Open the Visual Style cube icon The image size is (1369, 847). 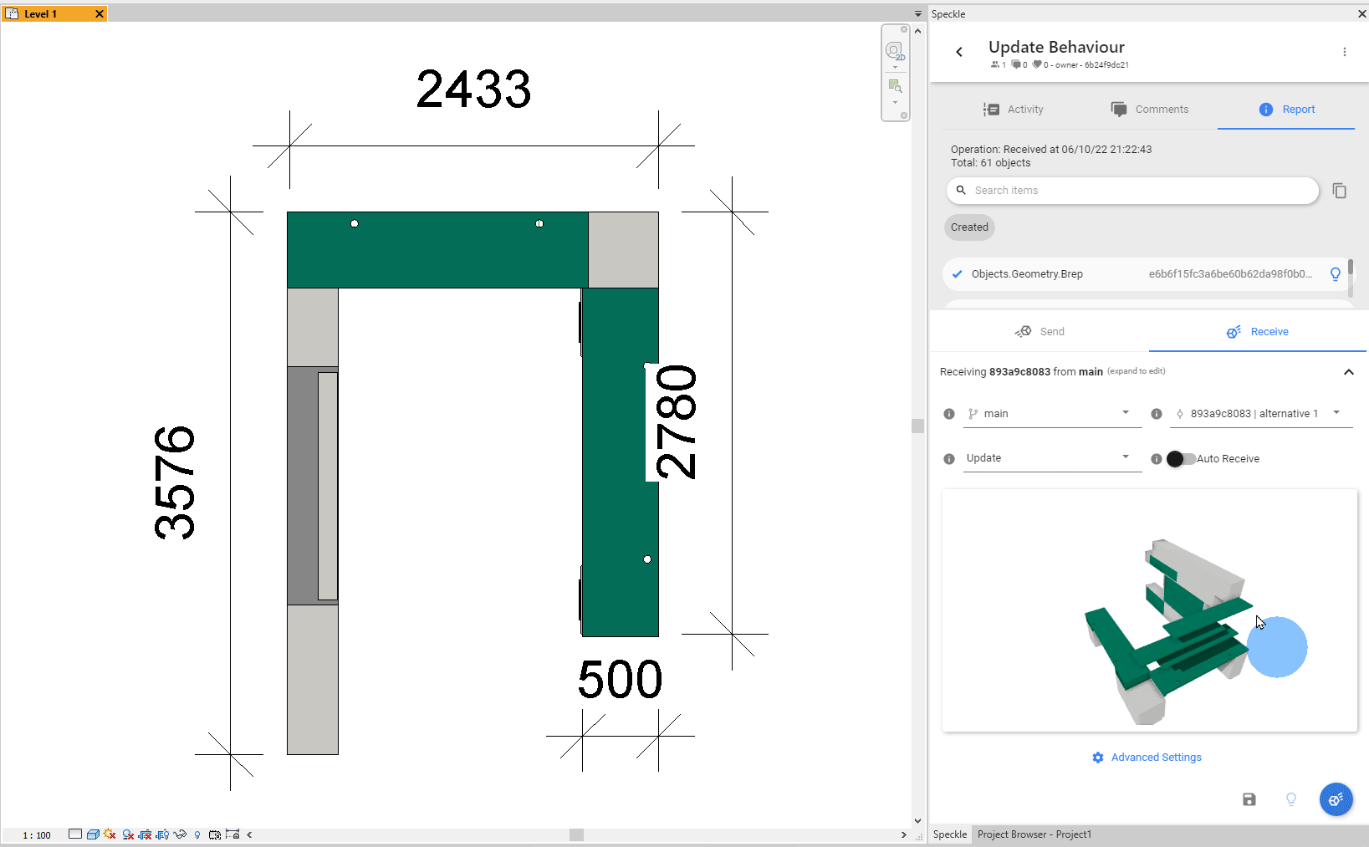(x=93, y=834)
